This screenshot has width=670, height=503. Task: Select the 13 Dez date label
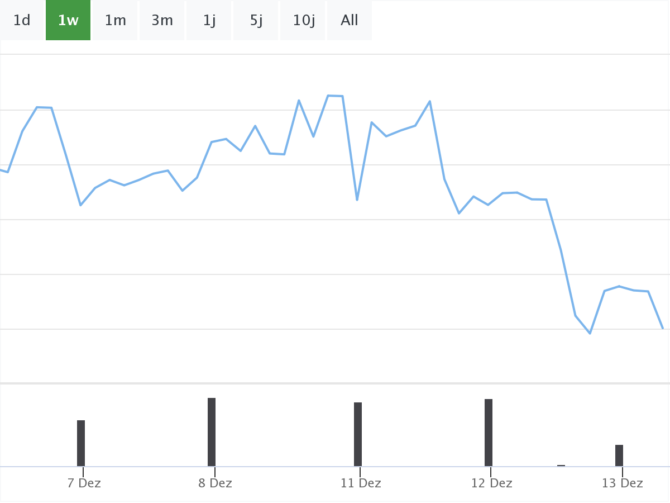pos(622,483)
